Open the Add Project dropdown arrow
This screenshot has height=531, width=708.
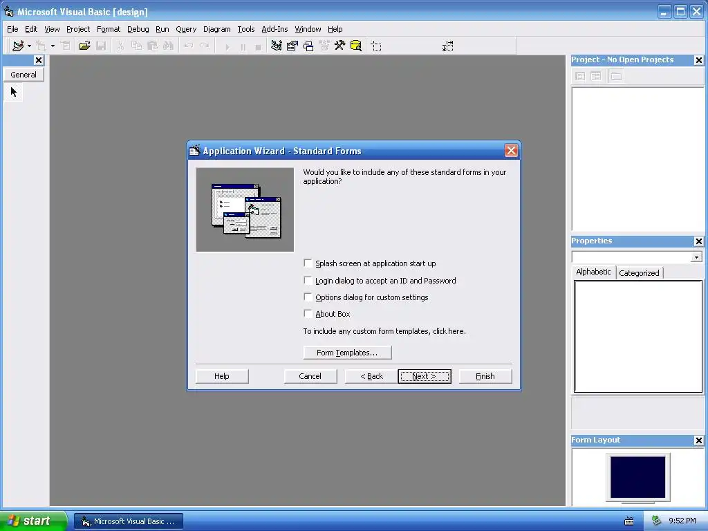[29, 46]
